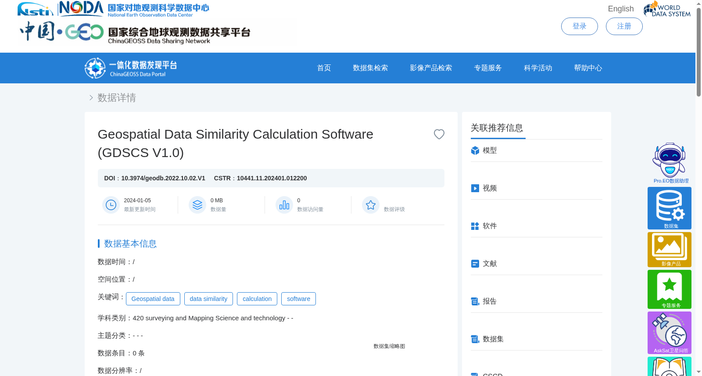Image resolution: width=702 pixels, height=376 pixels.
Task: Click the 0 MB data volume value
Action: coord(217,201)
